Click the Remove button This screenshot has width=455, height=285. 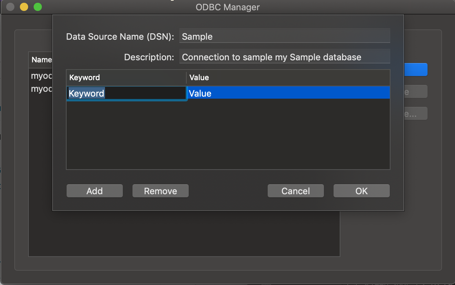pos(160,191)
